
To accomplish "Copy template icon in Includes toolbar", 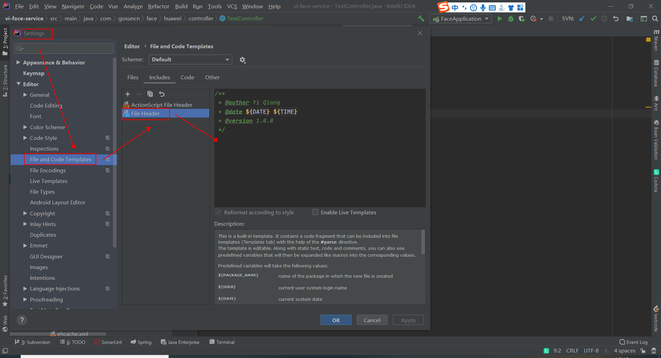I will pos(150,94).
